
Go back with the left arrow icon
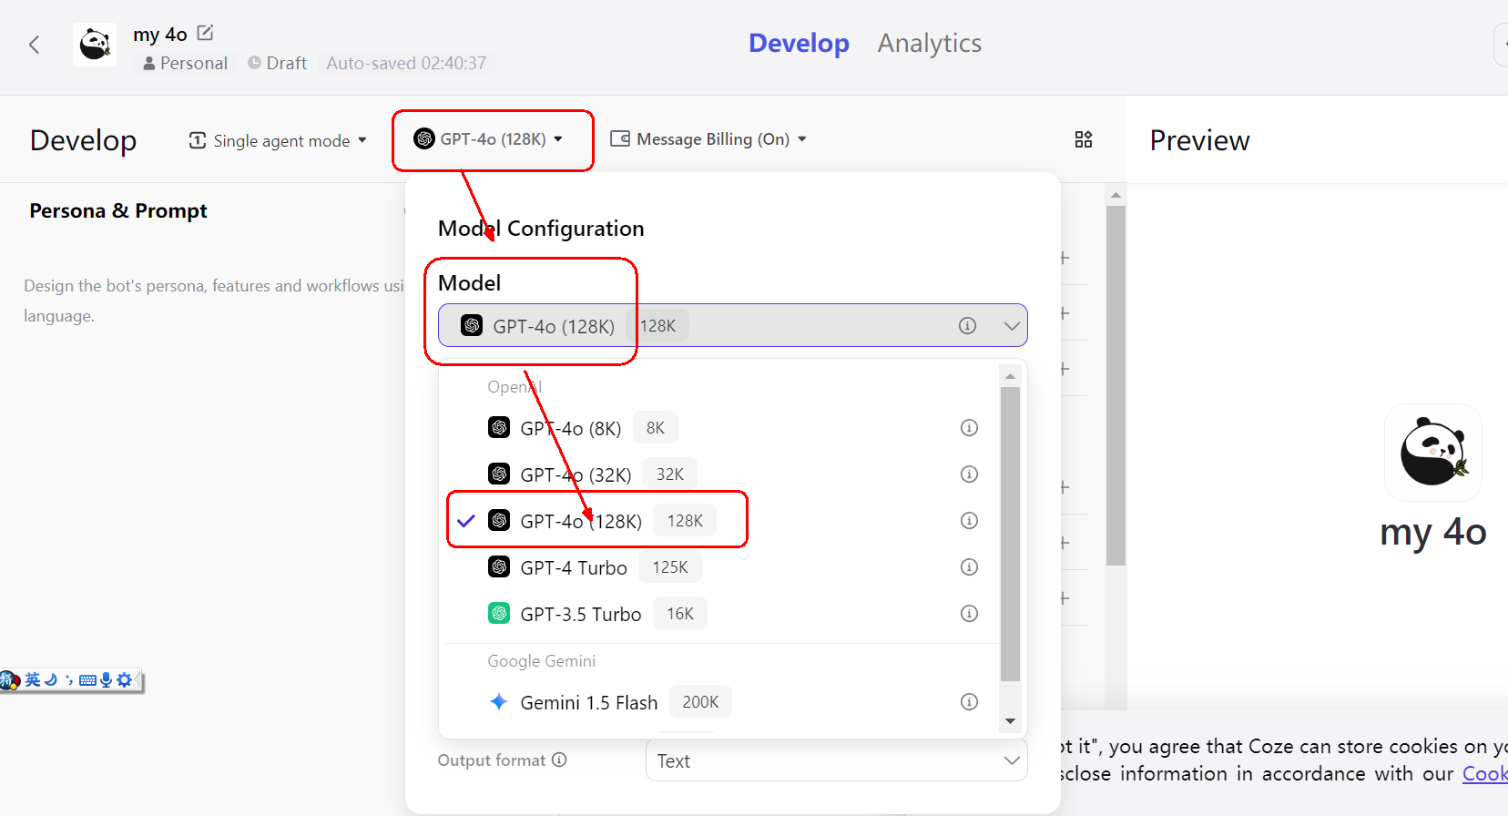[35, 45]
